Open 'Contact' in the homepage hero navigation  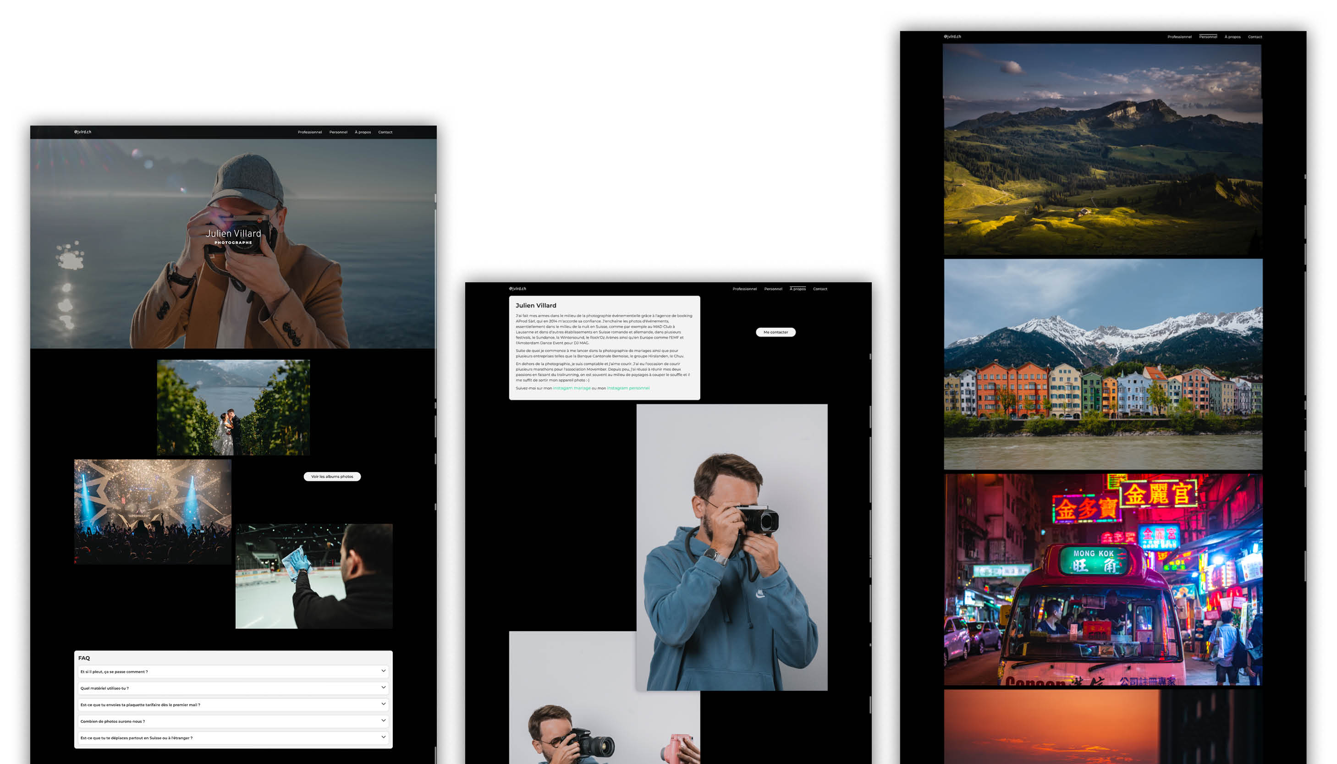[x=385, y=132]
